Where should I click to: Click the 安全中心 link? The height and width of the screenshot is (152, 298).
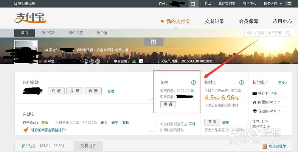(249, 4)
